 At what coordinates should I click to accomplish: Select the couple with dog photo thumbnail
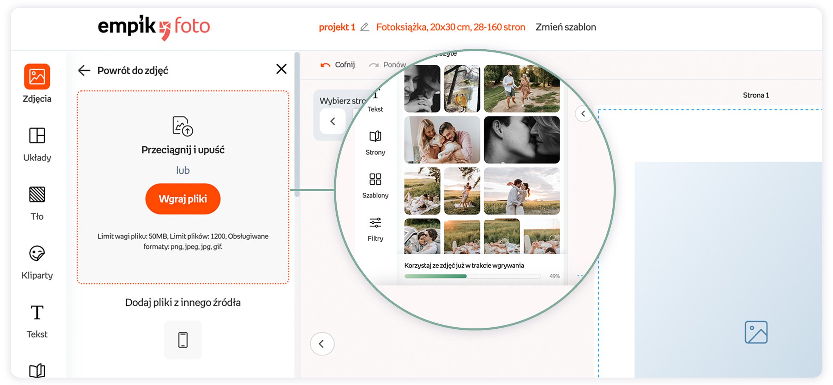click(x=442, y=140)
